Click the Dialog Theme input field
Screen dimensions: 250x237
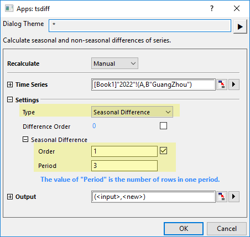click(140, 25)
